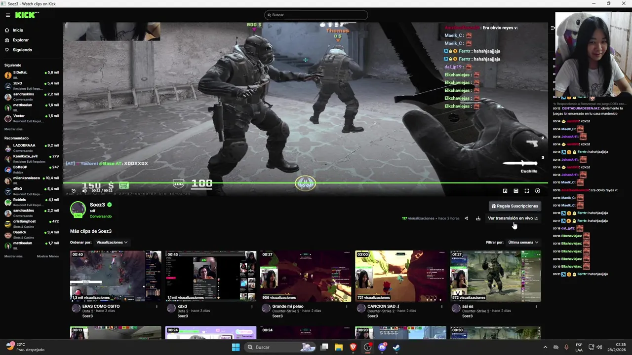Open Discord from the taskbar
Screen dimensions: 632x355
[x=382, y=347]
